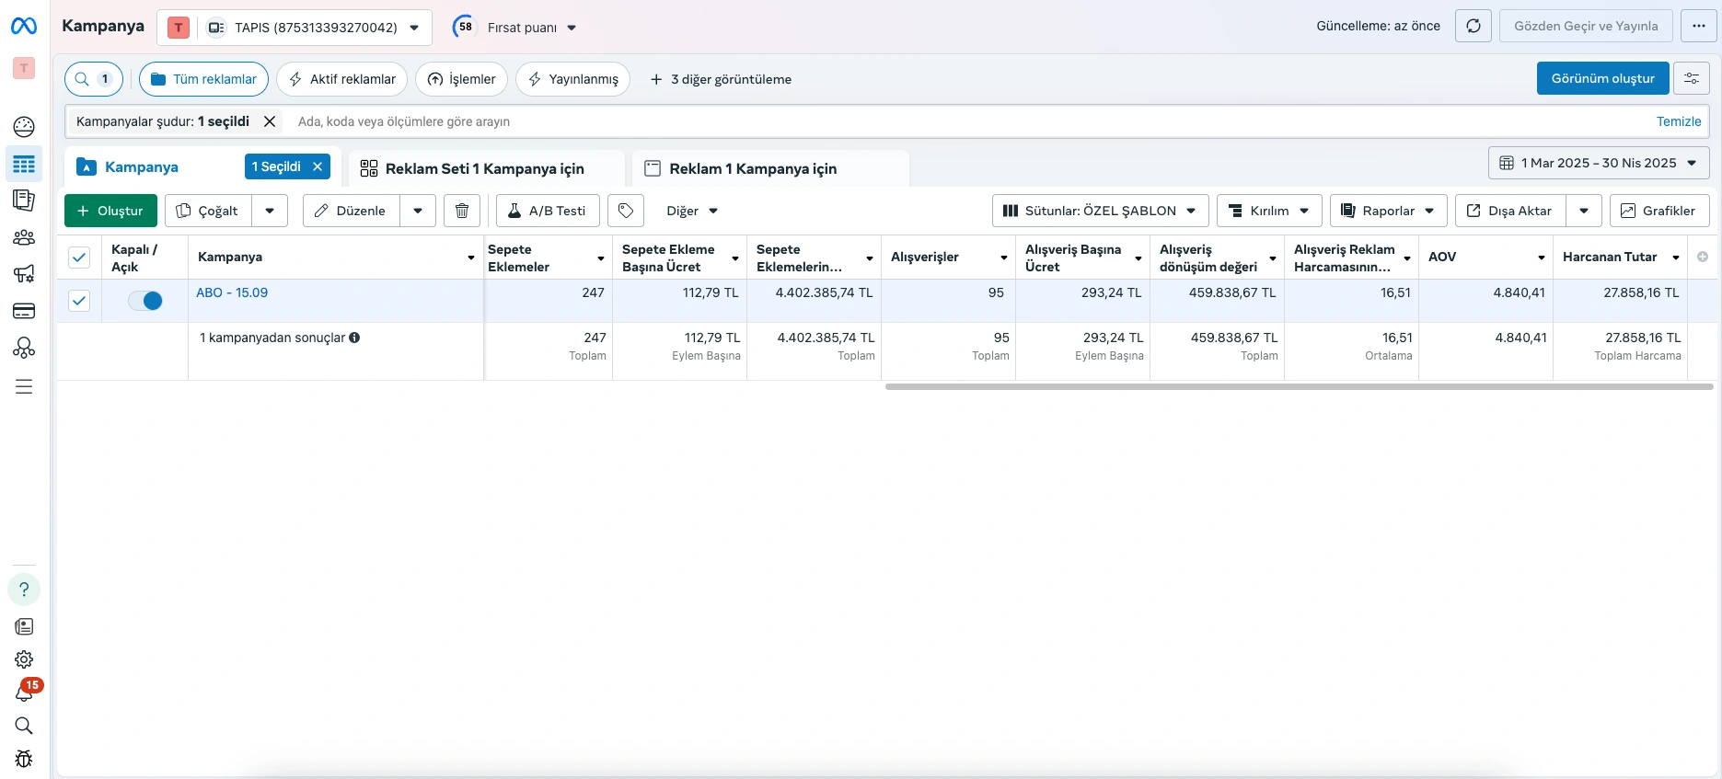The width and height of the screenshot is (1722, 779).
Task: Toggle the ABO - 15.09 campaign switch
Action: 145,301
